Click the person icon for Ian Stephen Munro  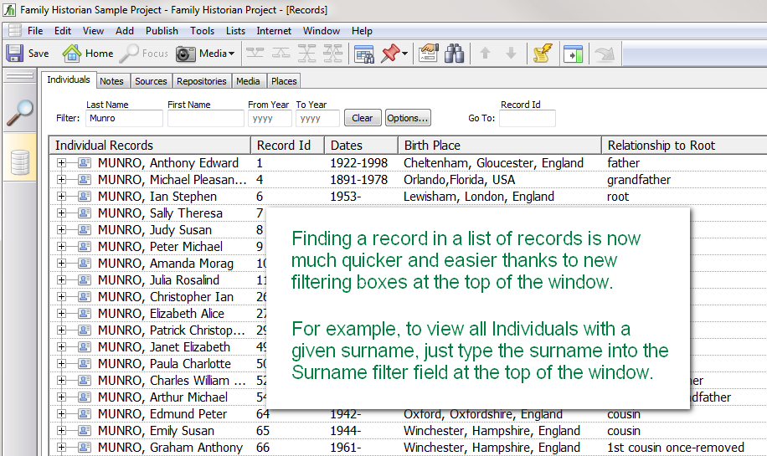[85, 197]
